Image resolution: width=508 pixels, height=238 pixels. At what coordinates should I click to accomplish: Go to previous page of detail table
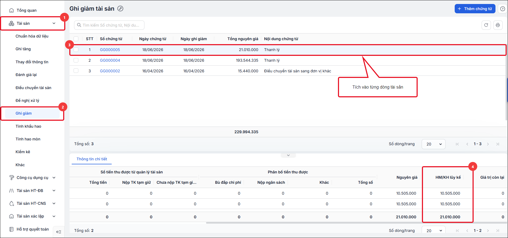(x=467, y=231)
